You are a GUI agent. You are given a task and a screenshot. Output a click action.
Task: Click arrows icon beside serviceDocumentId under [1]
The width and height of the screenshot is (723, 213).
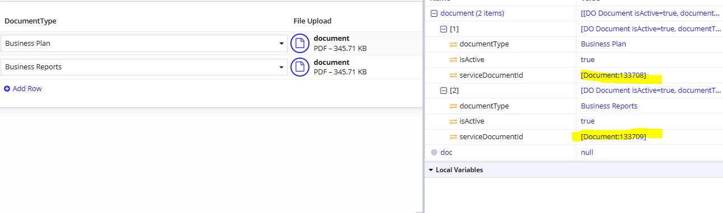click(x=453, y=75)
